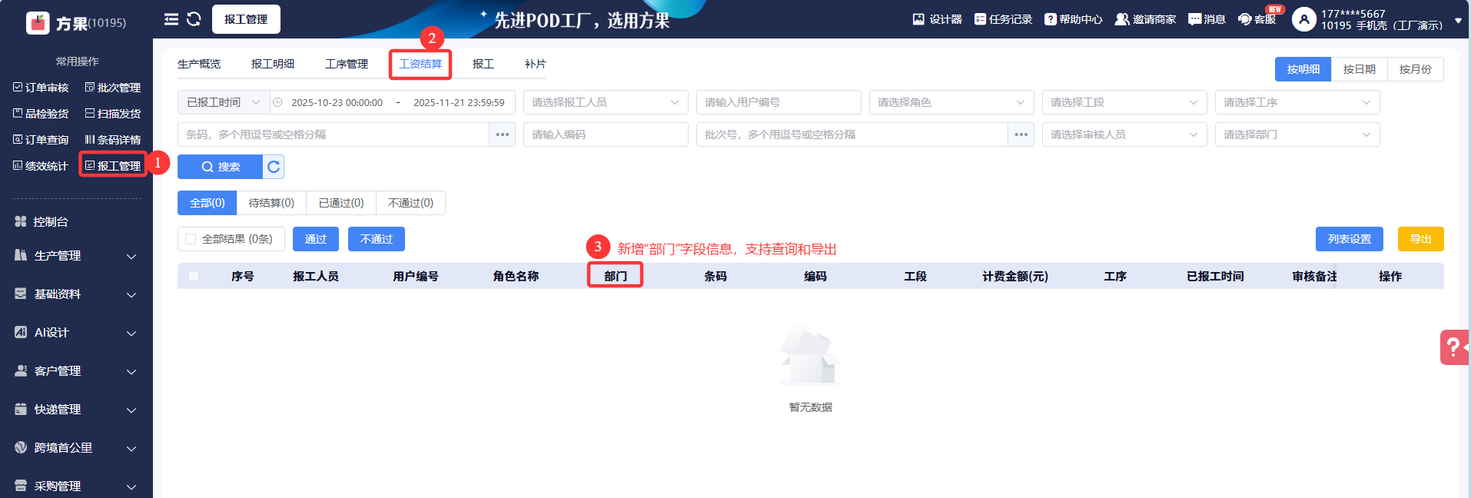Switch to the 生产概览 tab
The image size is (1471, 498).
click(x=199, y=64)
